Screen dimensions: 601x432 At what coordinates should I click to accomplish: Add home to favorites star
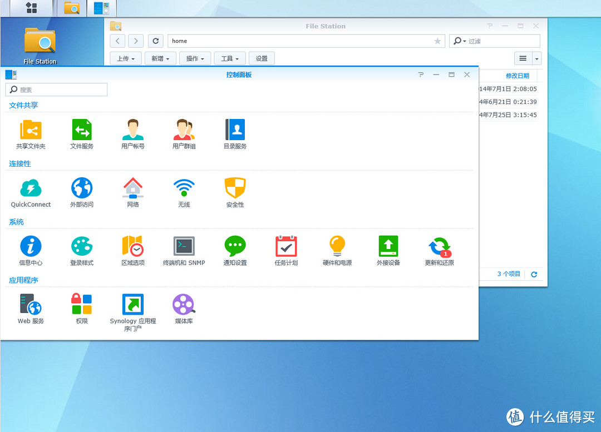(x=437, y=41)
